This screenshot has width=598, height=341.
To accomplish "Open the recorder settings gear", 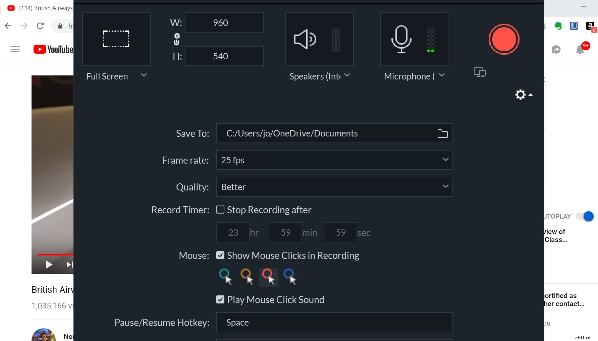I will pyautogui.click(x=520, y=95).
